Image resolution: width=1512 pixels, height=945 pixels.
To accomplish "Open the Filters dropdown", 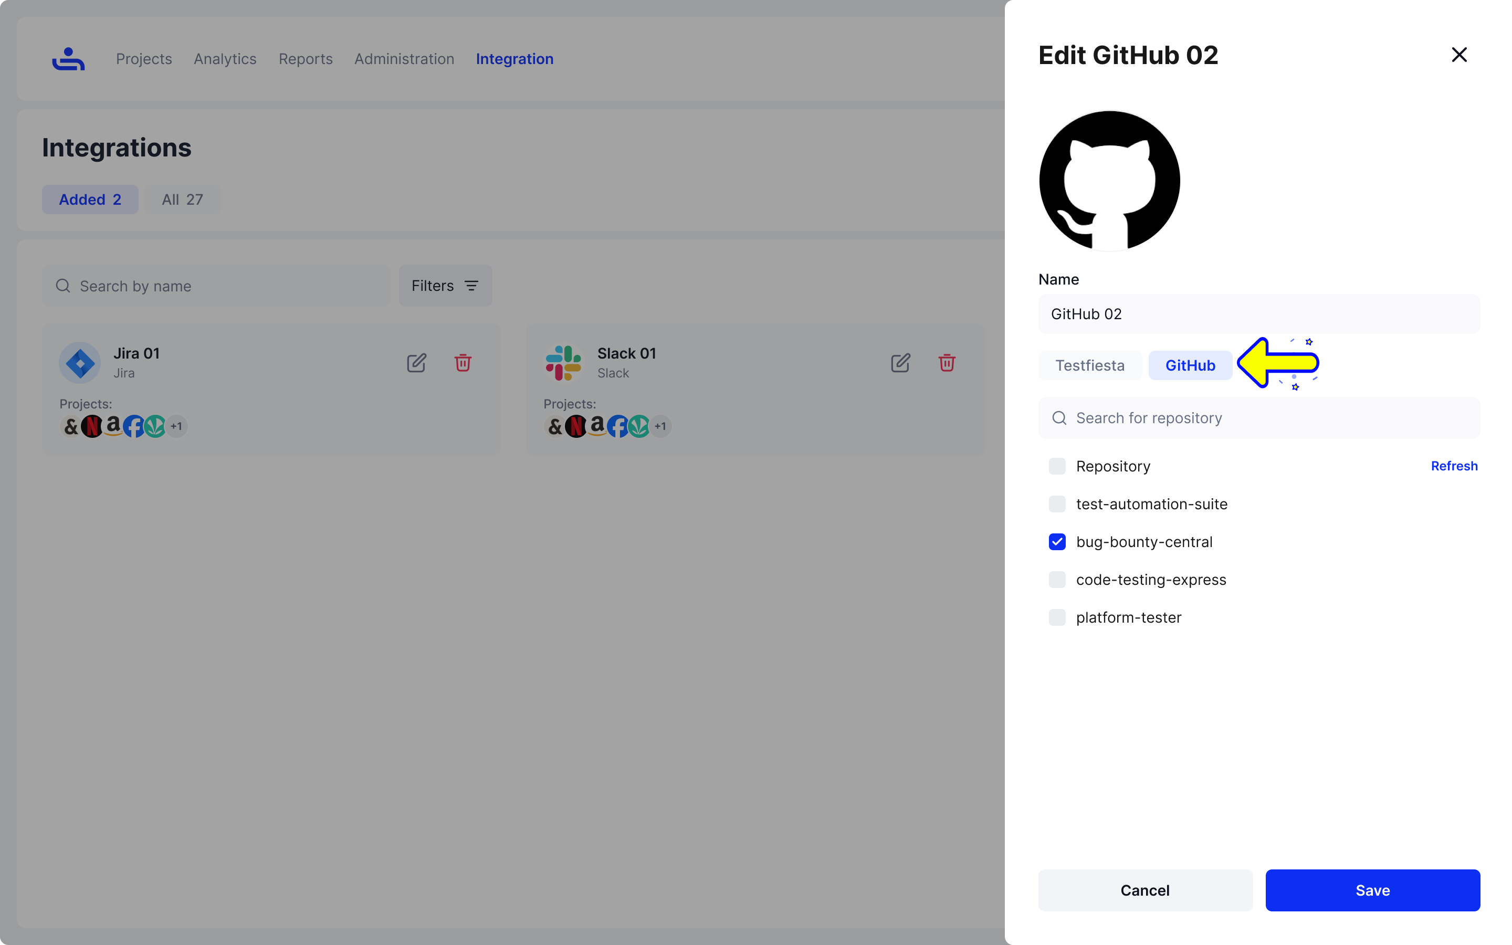I will 446,286.
